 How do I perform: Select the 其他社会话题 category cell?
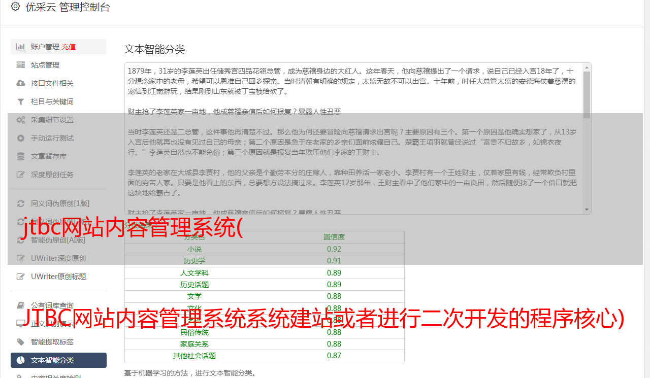[194, 356]
